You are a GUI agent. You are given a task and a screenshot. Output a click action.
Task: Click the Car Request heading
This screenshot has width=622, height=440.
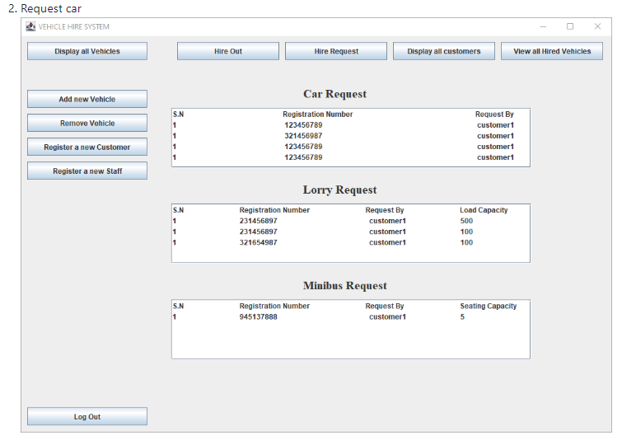334,94
